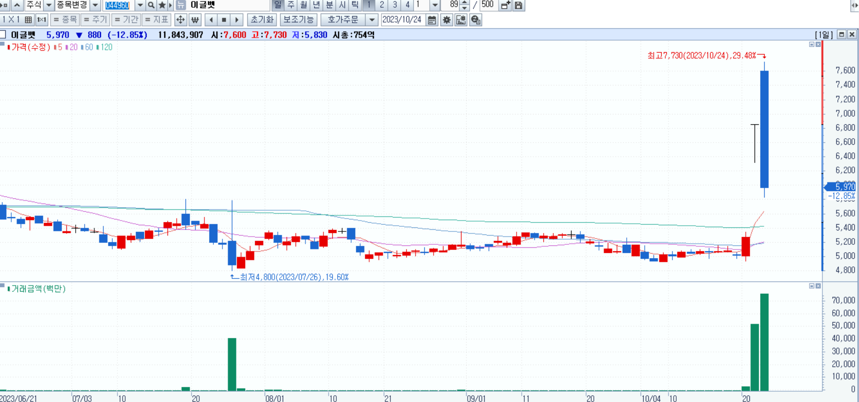This screenshot has height=402, width=859.
Task: Step the chart backward with left arrow
Action: pos(211,20)
